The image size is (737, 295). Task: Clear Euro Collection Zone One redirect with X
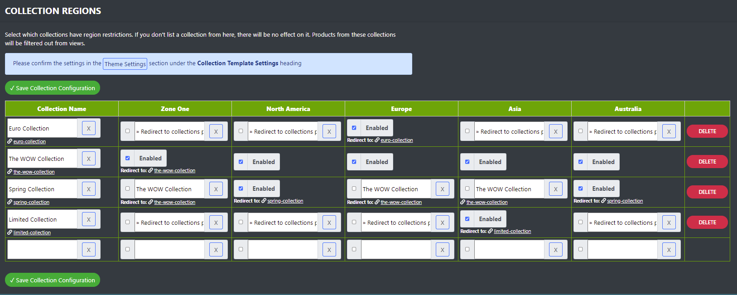click(216, 131)
